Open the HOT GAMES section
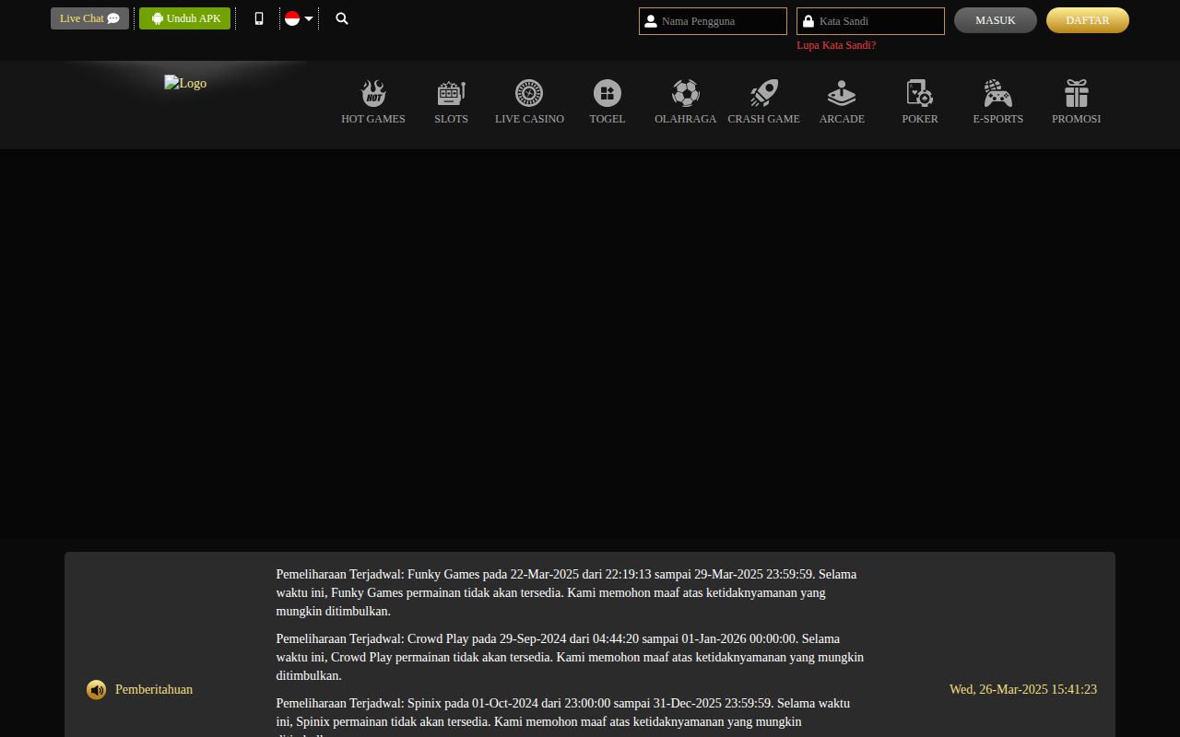Viewport: 1180px width, 737px height. (373, 99)
